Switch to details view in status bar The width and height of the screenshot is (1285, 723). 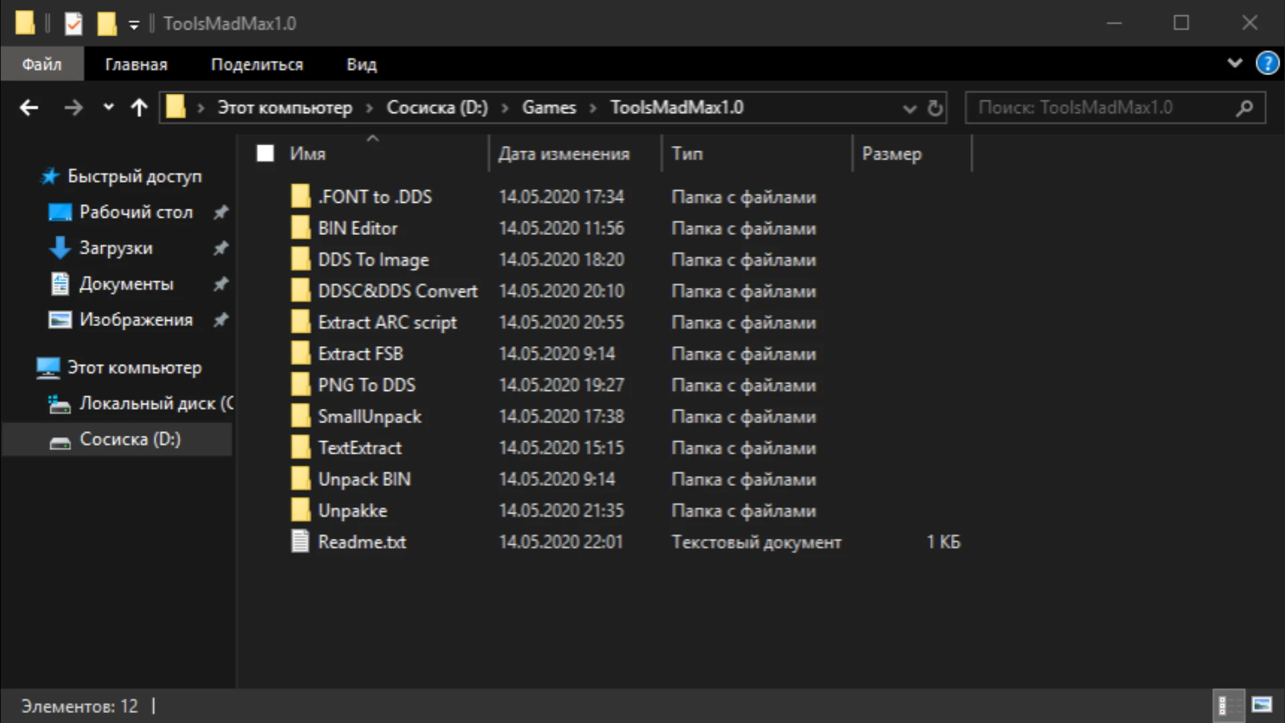[1230, 705]
